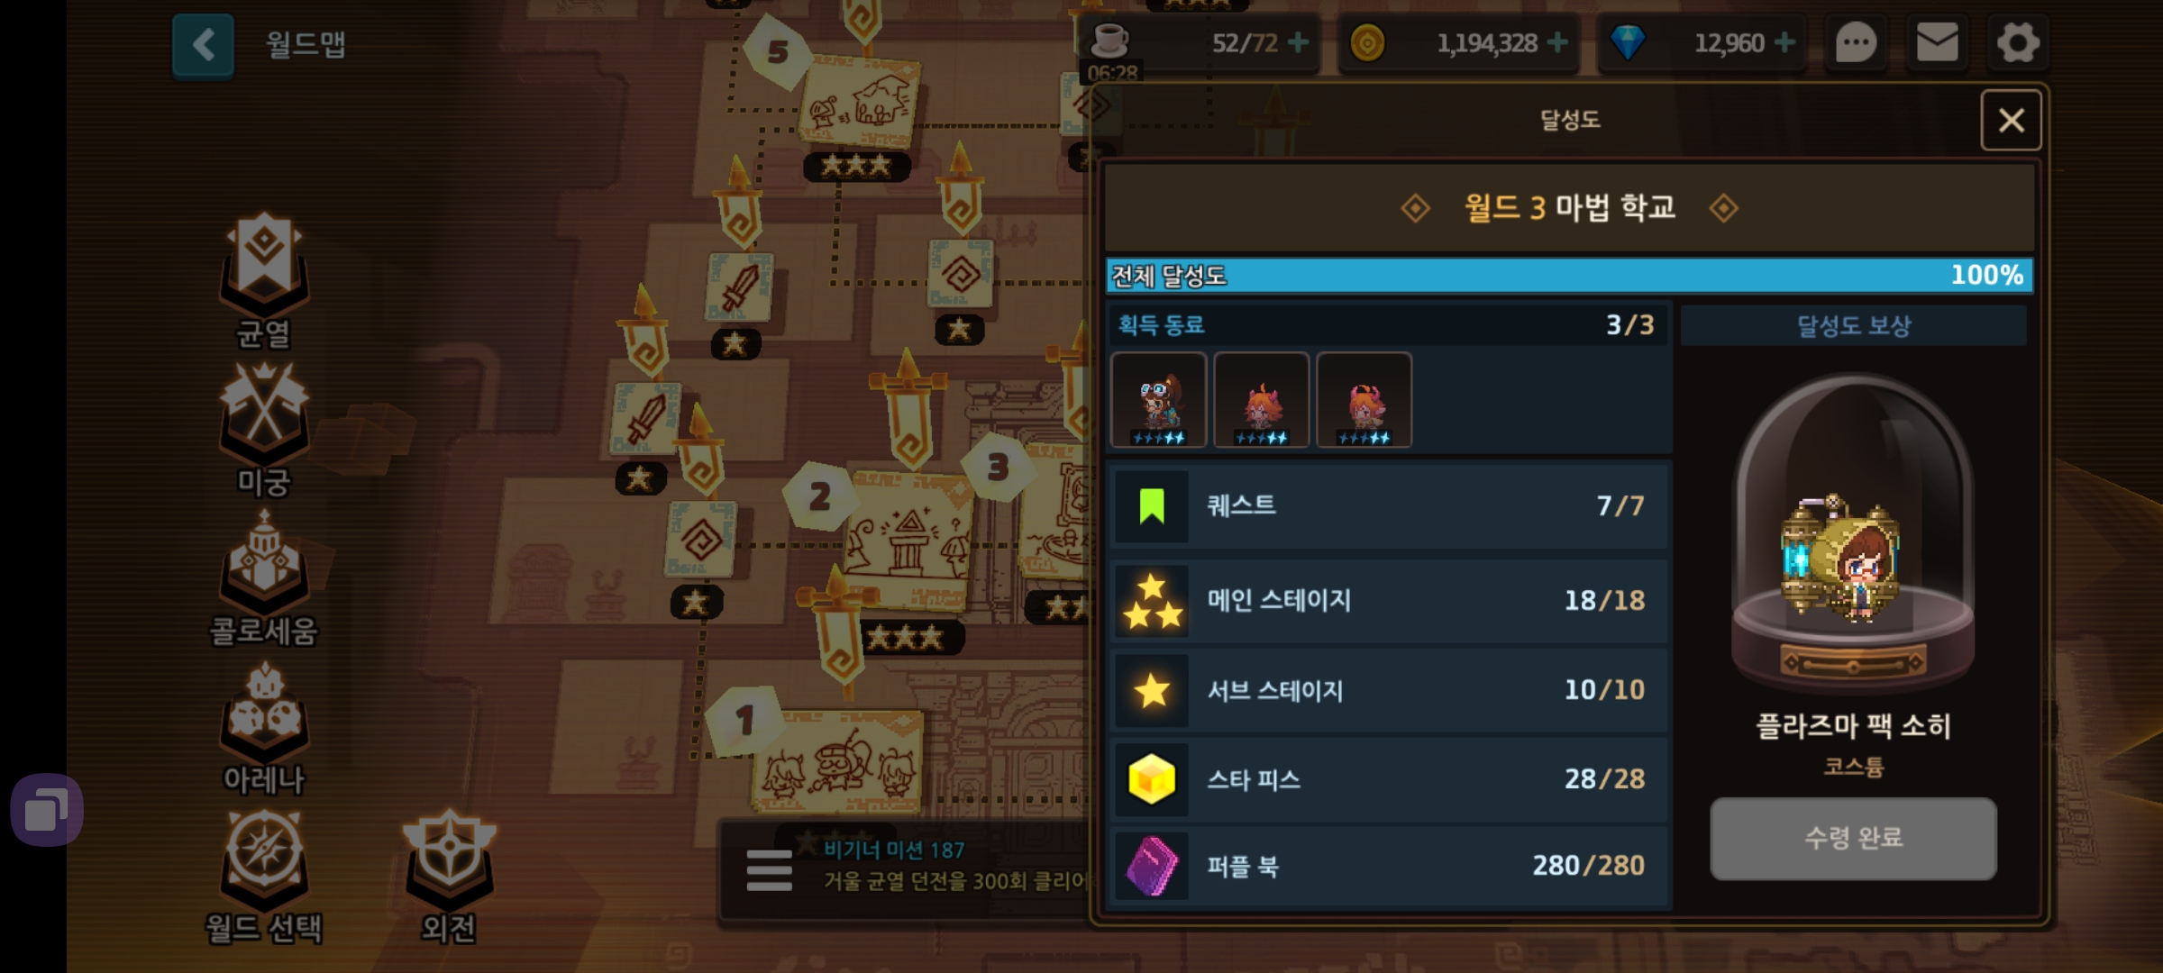Select the 퀘스트 7/7 row

(x=1389, y=505)
